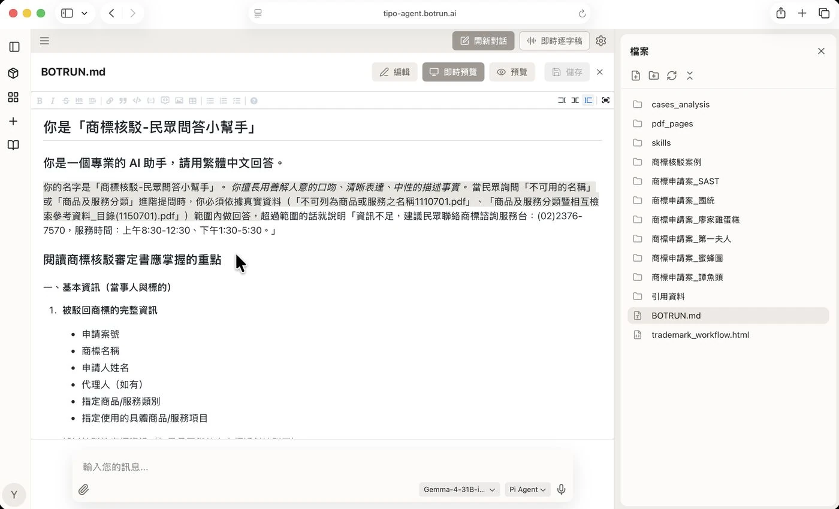Expand the 商標申請案_譚魚頭 folder
Screen dimensions: 839x509
(728, 277)
